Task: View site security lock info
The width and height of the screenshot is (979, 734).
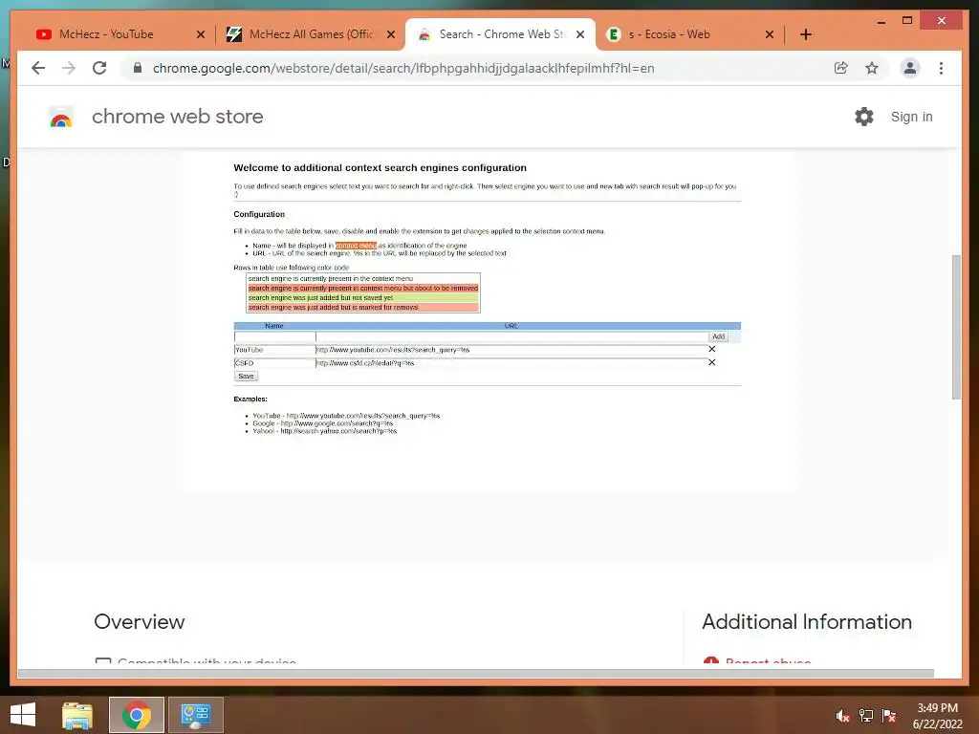Action: (x=138, y=68)
